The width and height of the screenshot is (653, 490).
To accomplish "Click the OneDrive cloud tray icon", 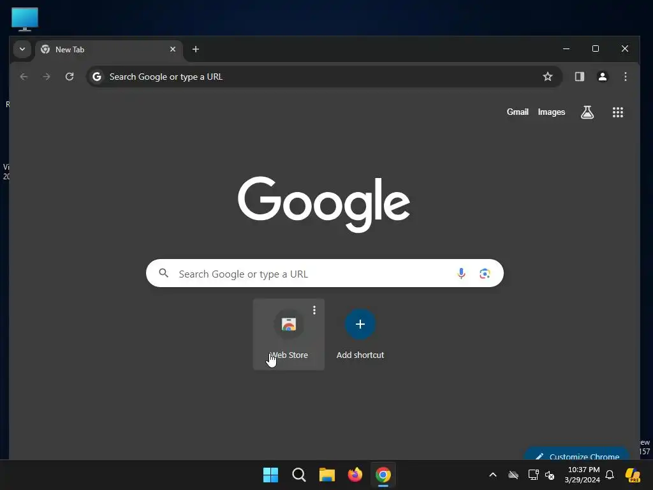I will (x=513, y=475).
